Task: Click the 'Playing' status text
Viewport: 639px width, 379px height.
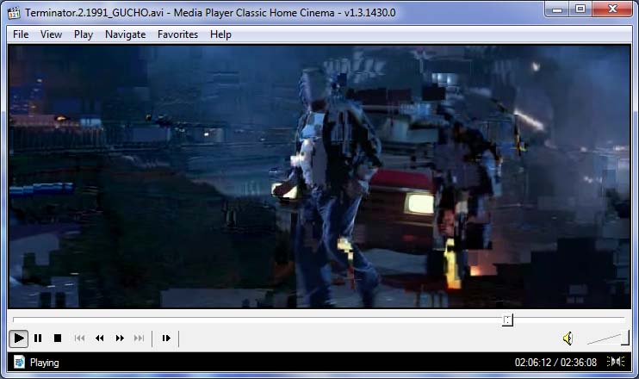Action: point(45,363)
